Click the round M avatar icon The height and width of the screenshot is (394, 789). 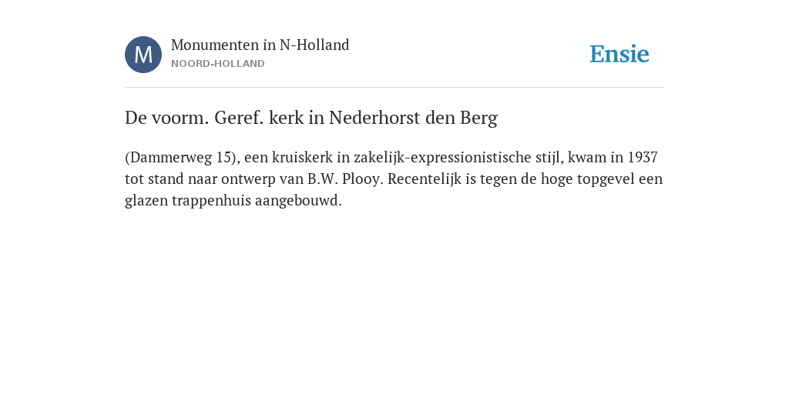point(143,55)
